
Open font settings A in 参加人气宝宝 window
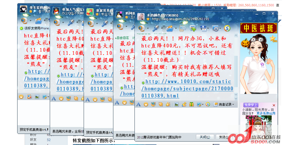click(53, 98)
